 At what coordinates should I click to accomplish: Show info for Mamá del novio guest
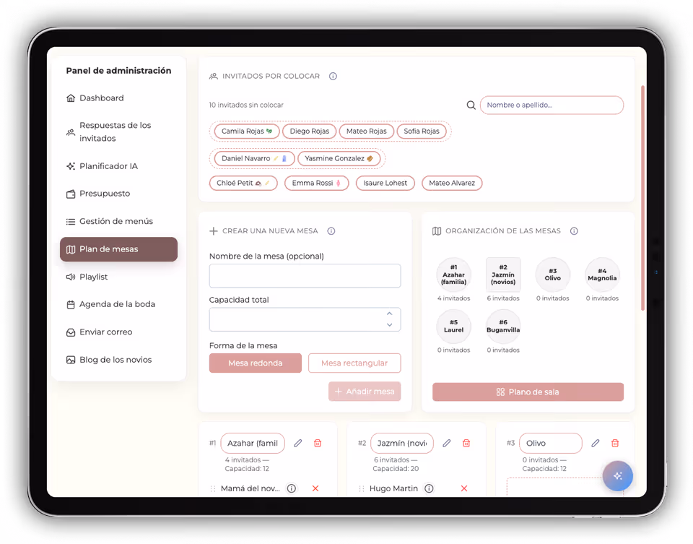(x=292, y=488)
